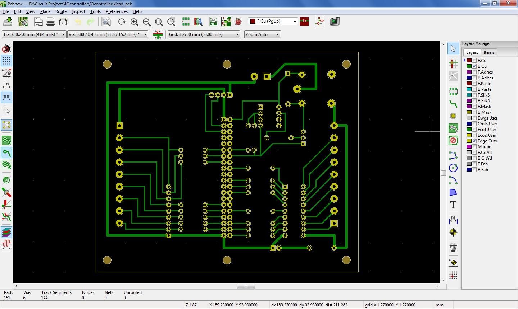Select the Route Tracks tool
518x309 pixels.
click(x=453, y=104)
